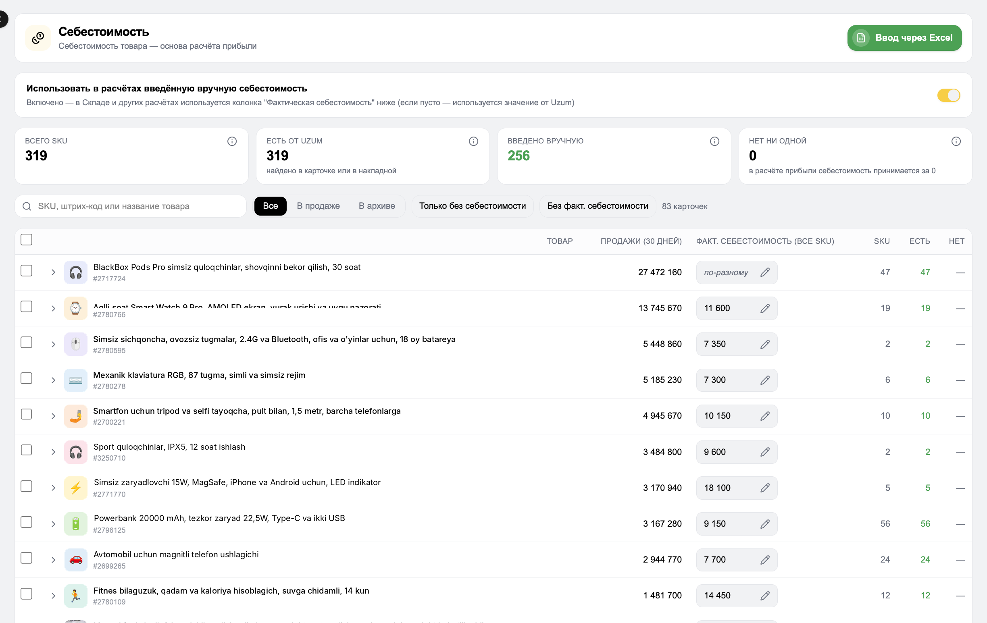Viewport: 987px width, 623px height.
Task: Click the info icon on the Нет ни одной card
Action: click(956, 141)
